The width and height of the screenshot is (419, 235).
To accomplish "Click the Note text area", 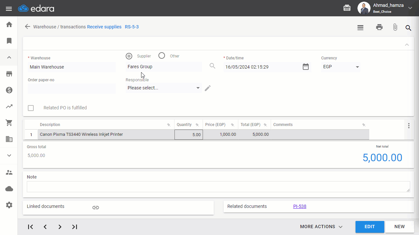I will point(218,187).
